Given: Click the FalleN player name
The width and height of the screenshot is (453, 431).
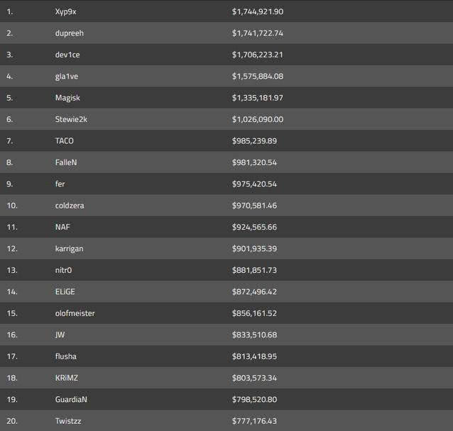Looking at the screenshot, I should [65, 162].
